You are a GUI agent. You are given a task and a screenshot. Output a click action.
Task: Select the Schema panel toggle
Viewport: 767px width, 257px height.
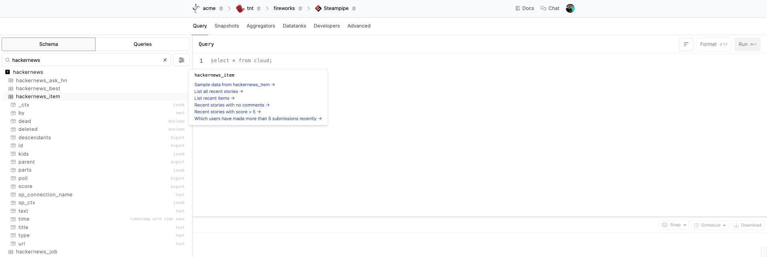tap(48, 44)
